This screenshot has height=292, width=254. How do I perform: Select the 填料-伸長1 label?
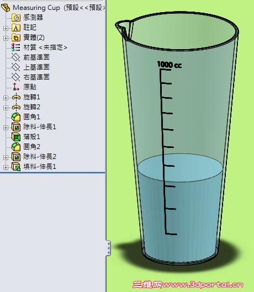click(x=40, y=167)
